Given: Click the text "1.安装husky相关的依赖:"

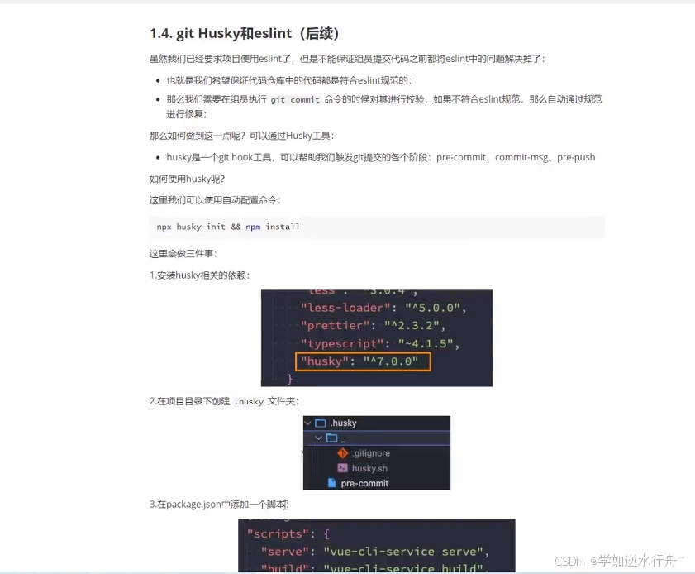Looking at the screenshot, I should [x=199, y=275].
